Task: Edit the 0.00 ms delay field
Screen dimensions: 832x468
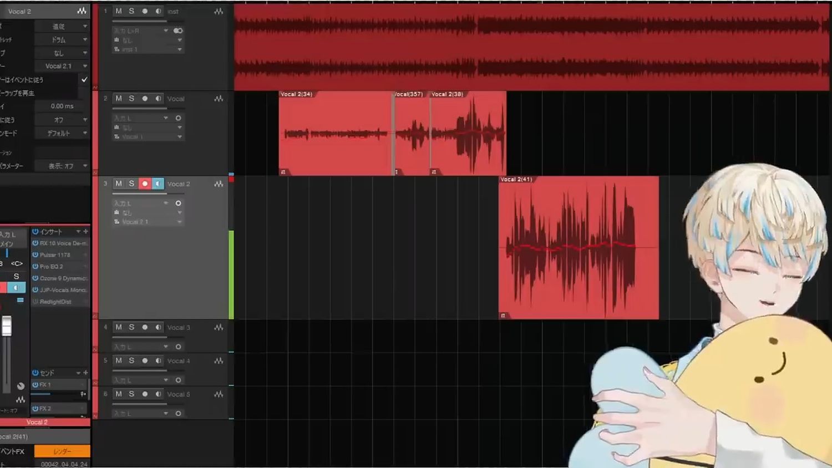Action: [62, 106]
